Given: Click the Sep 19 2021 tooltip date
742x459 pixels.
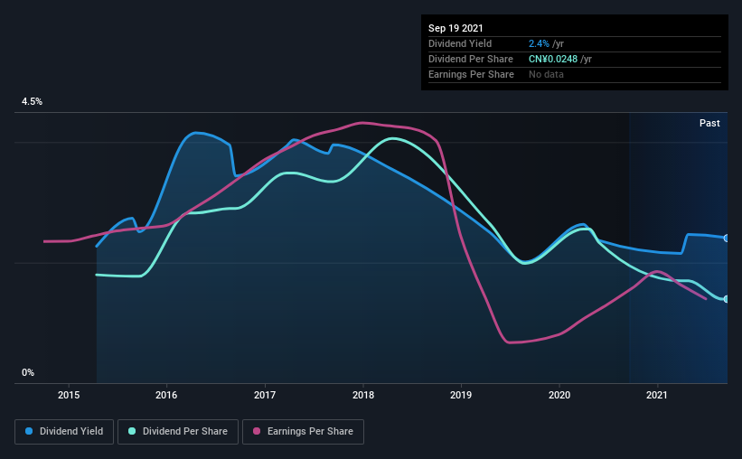Looking at the screenshot, I should pyautogui.click(x=456, y=28).
